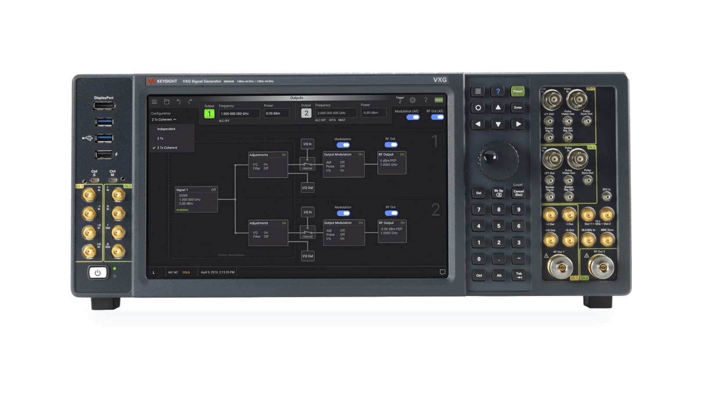Open channel 1 I/Q Out block

coord(307,187)
